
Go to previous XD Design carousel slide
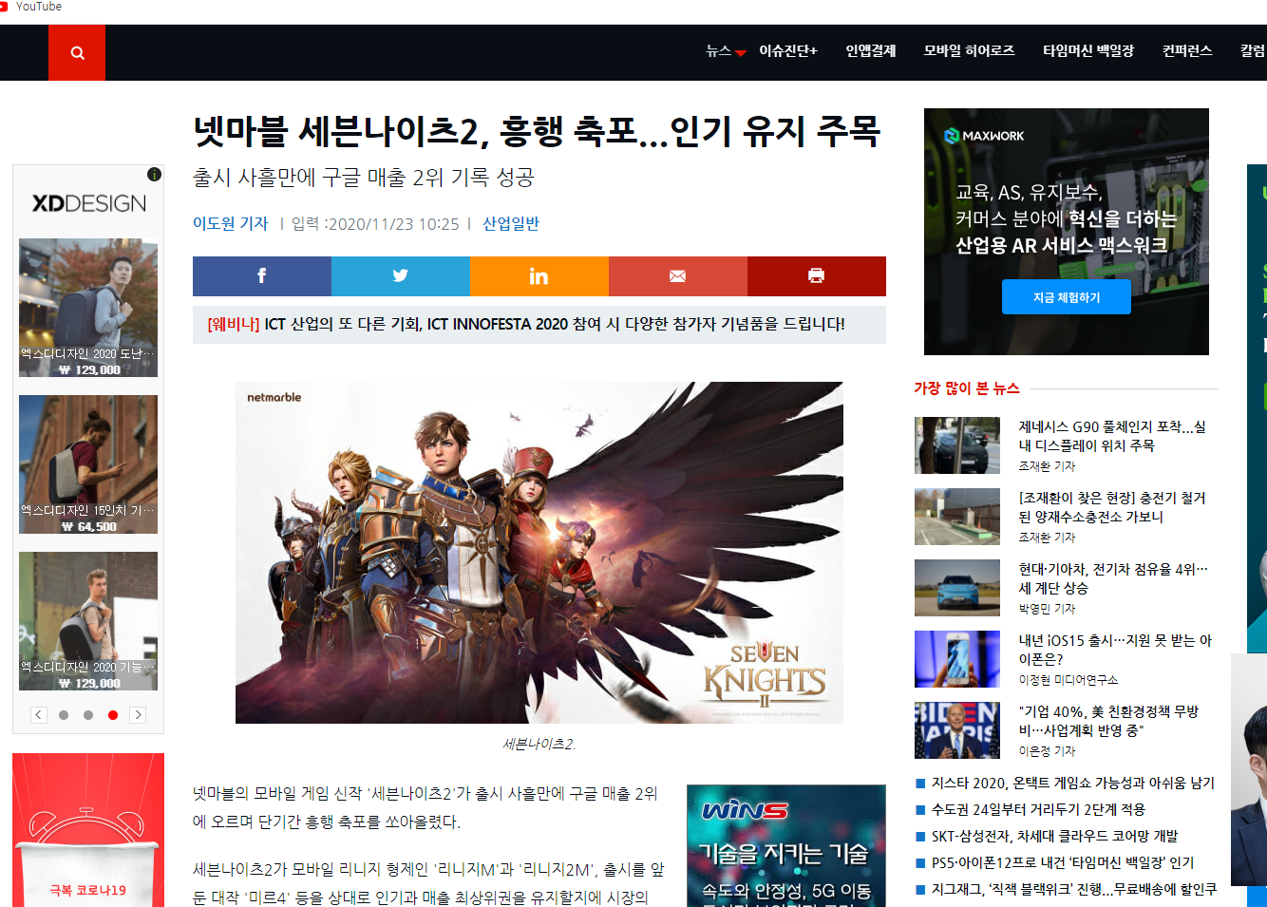point(39,715)
